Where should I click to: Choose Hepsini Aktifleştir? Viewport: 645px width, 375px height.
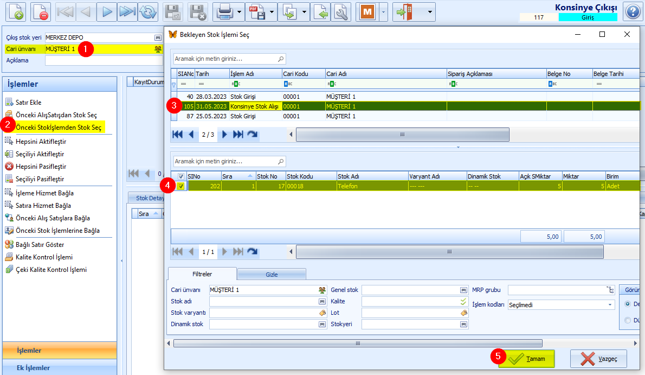tap(41, 141)
